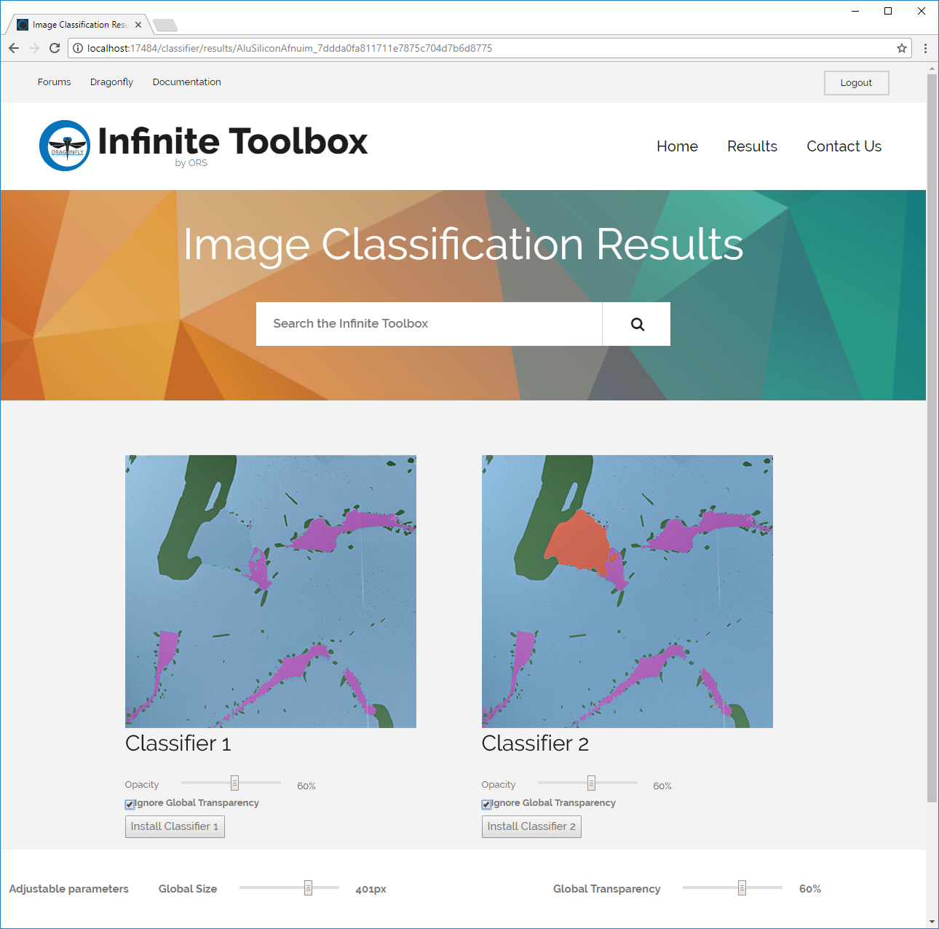The height and width of the screenshot is (929, 939).
Task: Open the Classifier 2 result image
Action: [x=627, y=591]
